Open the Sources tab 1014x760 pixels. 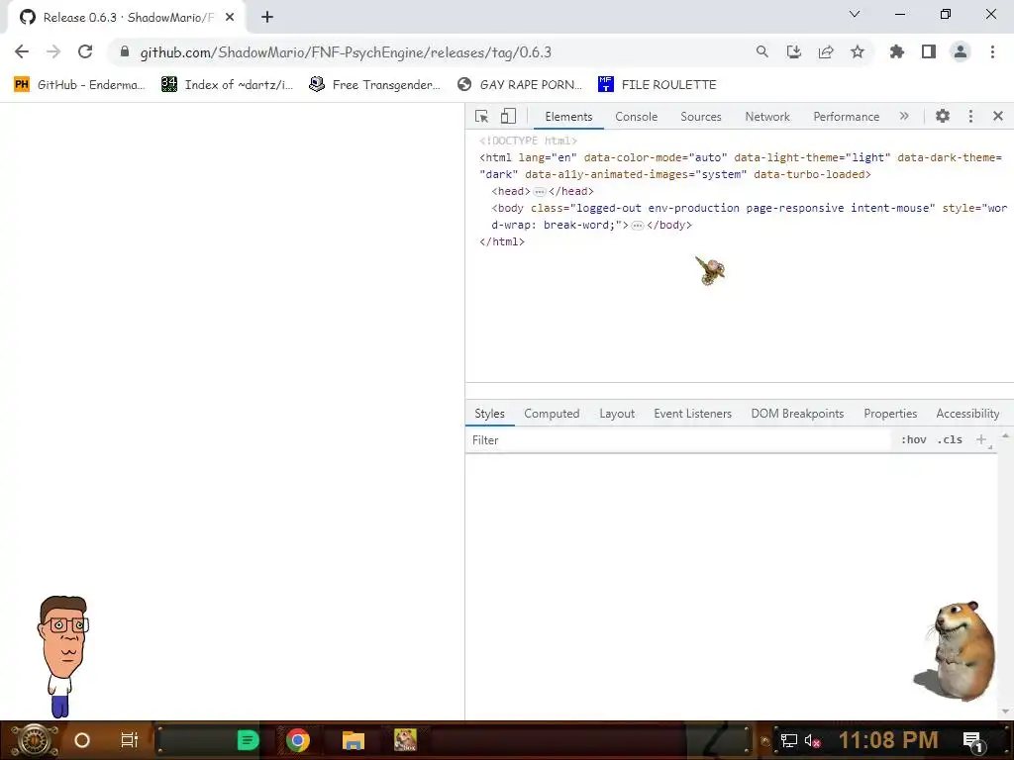(701, 117)
